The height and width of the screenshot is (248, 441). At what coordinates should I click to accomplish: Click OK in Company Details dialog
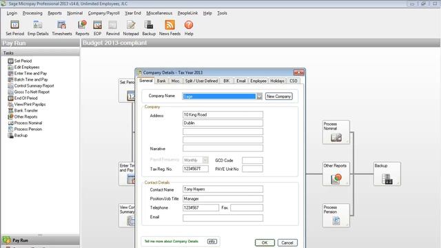265,242
